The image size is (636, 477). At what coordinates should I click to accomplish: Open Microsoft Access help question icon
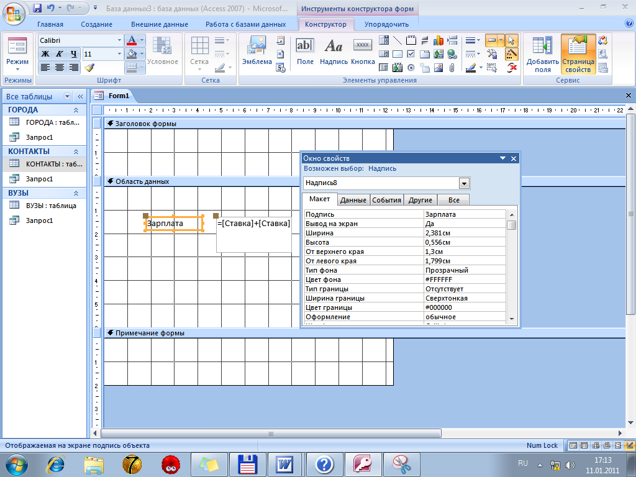[x=629, y=24]
